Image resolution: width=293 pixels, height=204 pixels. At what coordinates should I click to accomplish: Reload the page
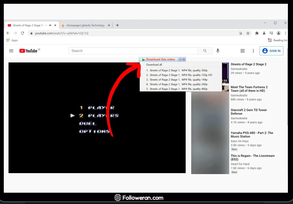[x=22, y=33]
